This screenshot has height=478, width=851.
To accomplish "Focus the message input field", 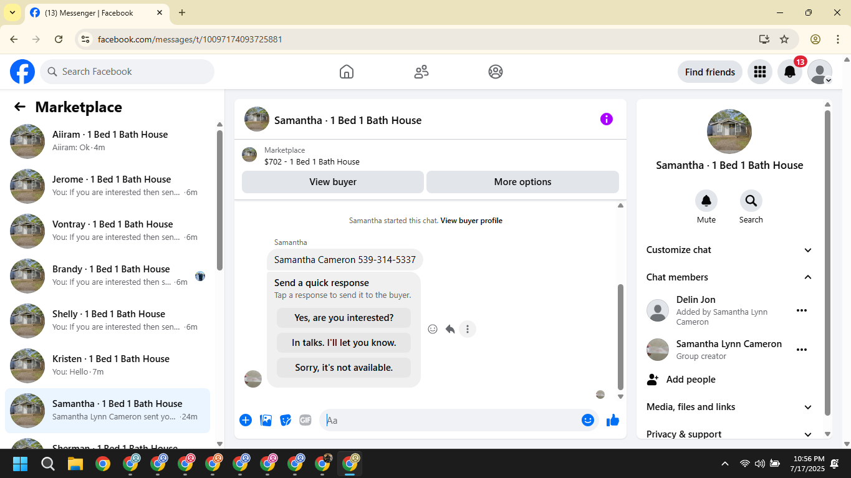I will [451, 420].
